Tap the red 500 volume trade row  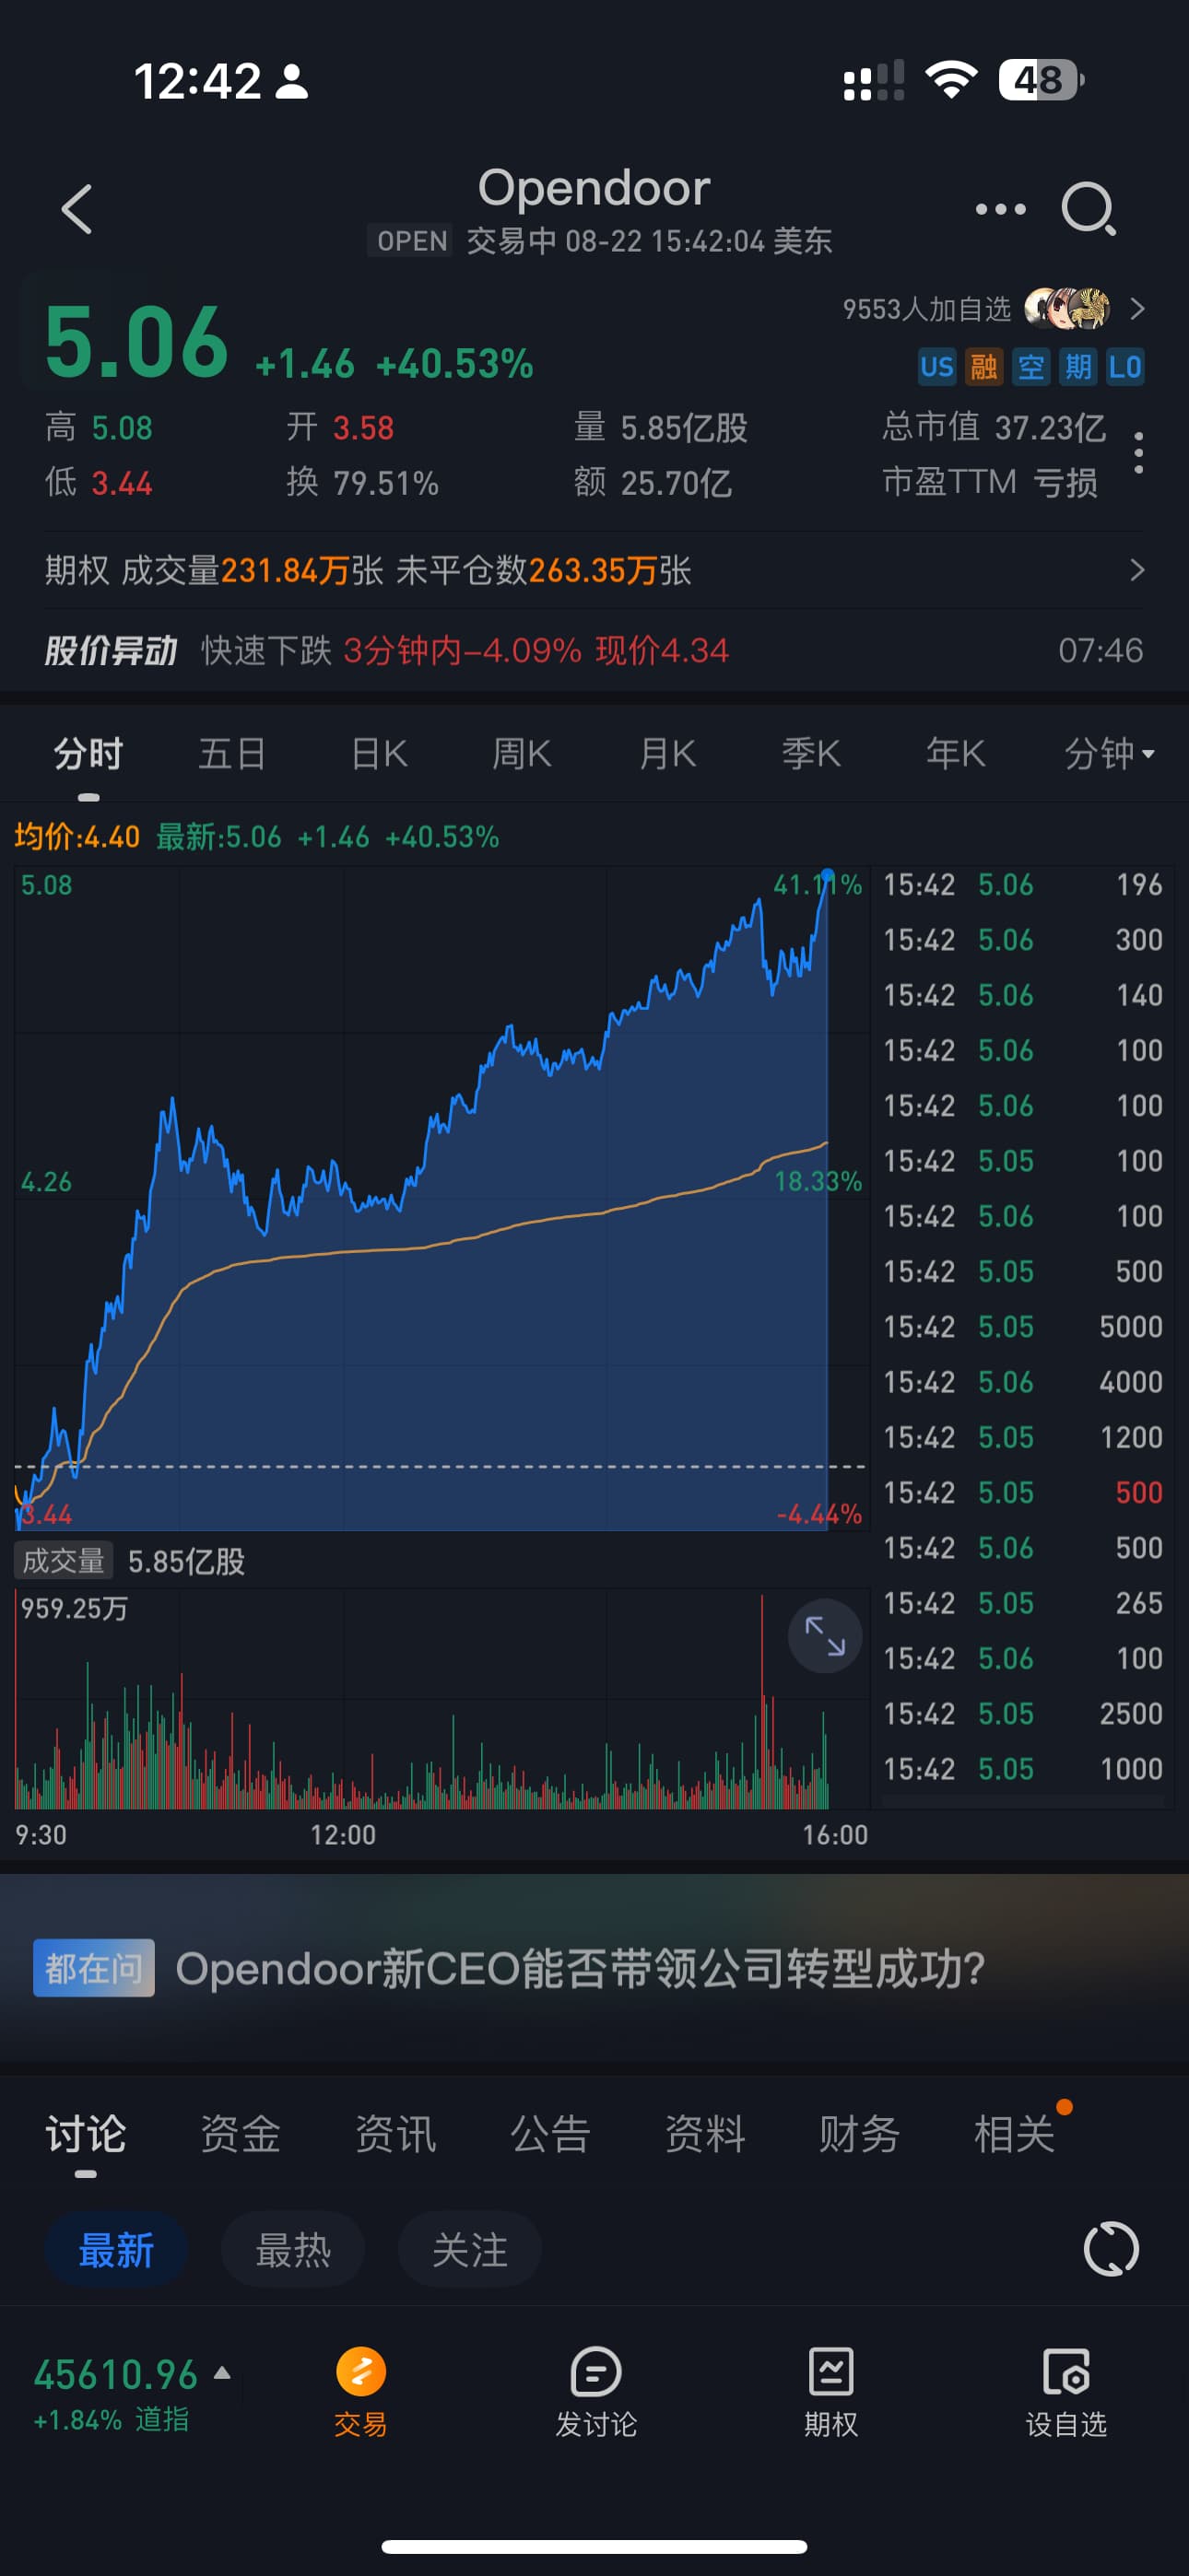pos(1023,1493)
